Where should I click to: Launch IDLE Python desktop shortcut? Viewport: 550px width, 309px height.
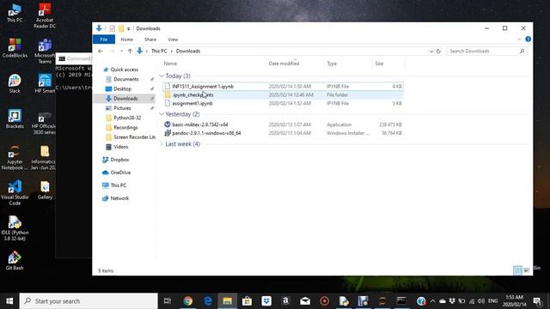15,228
